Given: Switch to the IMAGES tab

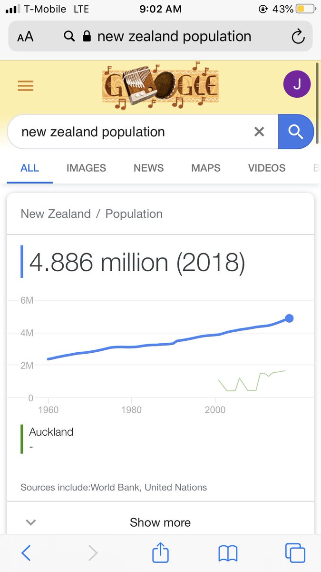Looking at the screenshot, I should (x=86, y=168).
